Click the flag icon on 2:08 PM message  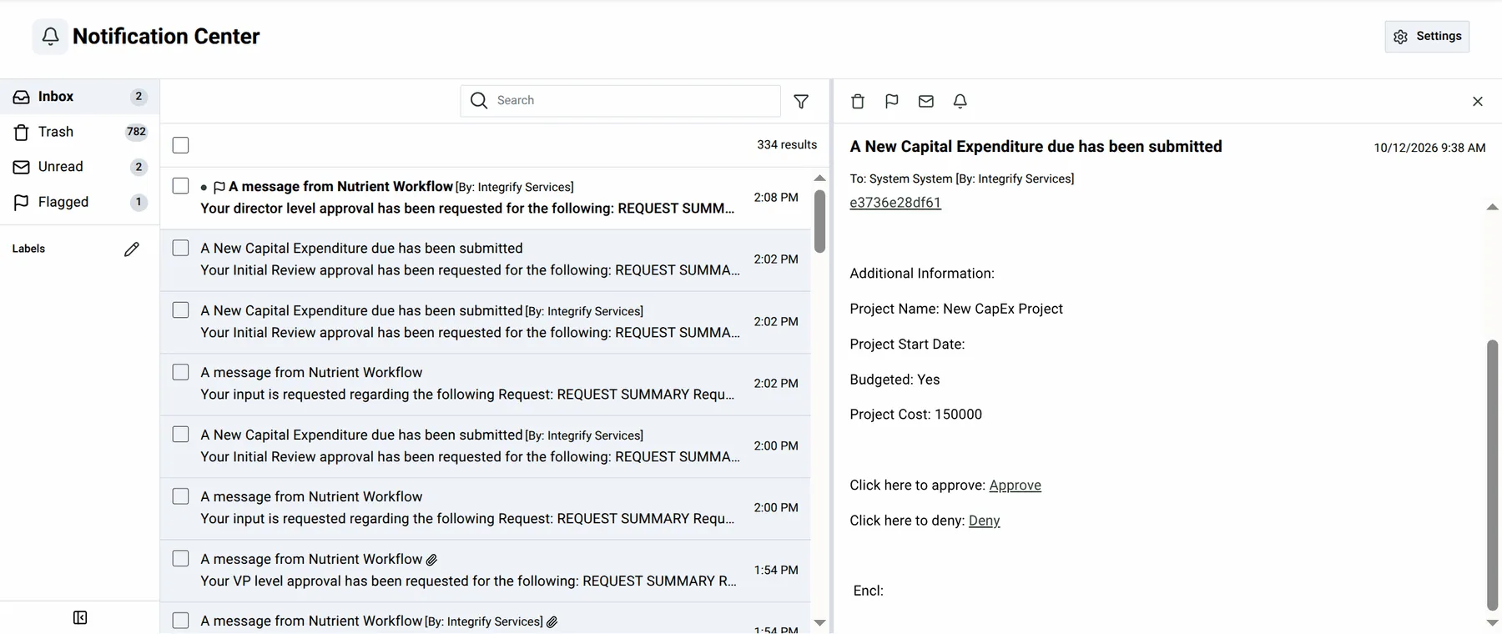[x=219, y=188]
